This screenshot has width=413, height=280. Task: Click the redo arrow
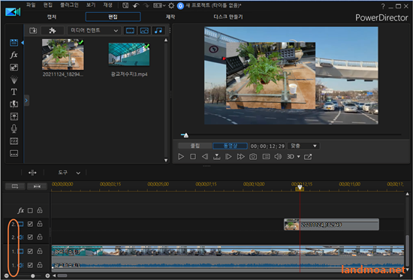[146, 5]
